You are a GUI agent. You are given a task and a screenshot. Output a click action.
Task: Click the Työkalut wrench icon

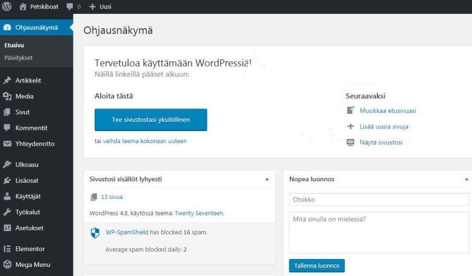[x=7, y=212]
